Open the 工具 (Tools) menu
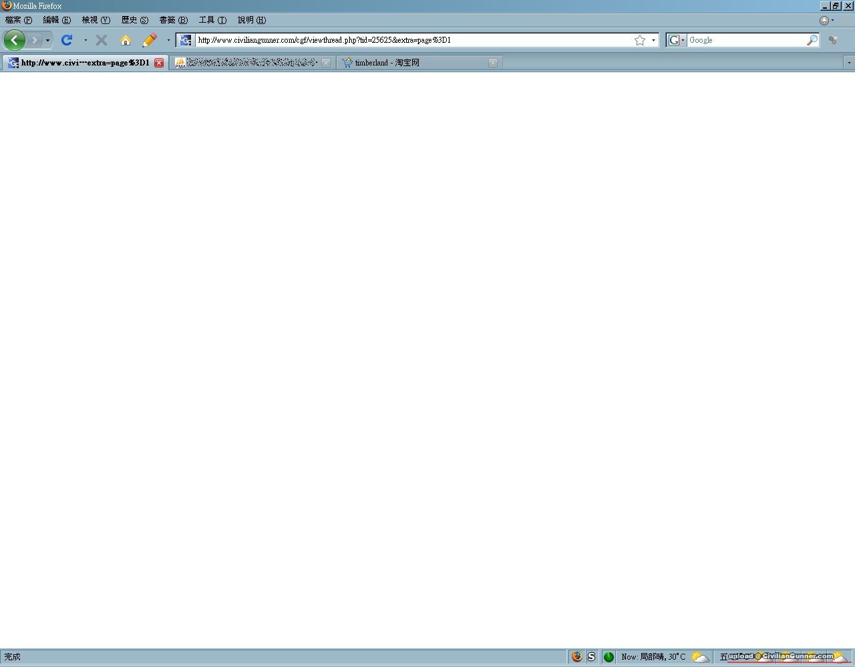The height and width of the screenshot is (667, 855). pyautogui.click(x=212, y=20)
